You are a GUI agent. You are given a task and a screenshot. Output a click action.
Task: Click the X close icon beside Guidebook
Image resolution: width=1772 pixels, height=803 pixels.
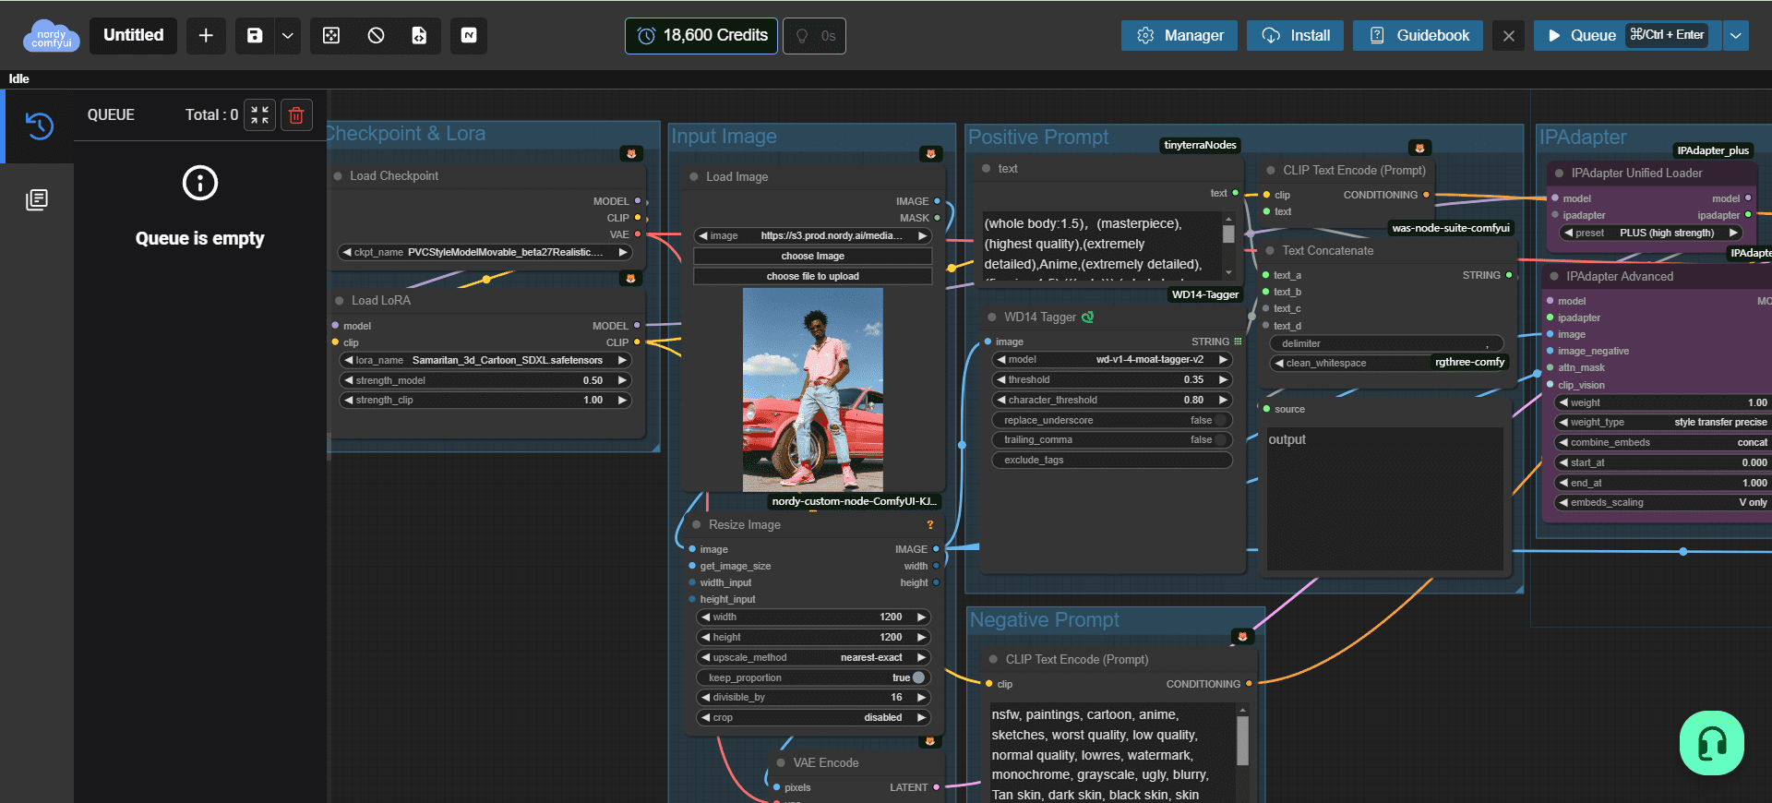(x=1509, y=36)
